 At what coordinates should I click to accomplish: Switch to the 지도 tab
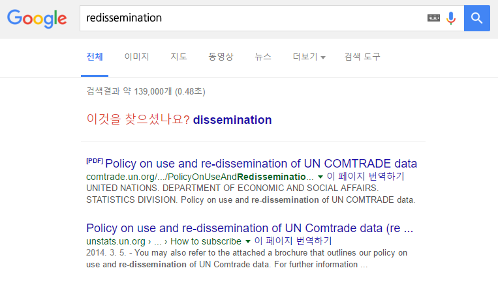(179, 57)
